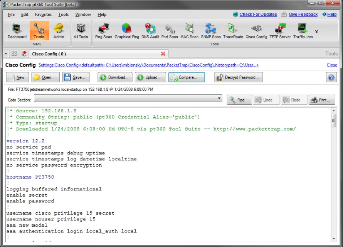The height and width of the screenshot is (247, 343).
Task: Click the 'version 12.2' line
Action: [x=25, y=141]
